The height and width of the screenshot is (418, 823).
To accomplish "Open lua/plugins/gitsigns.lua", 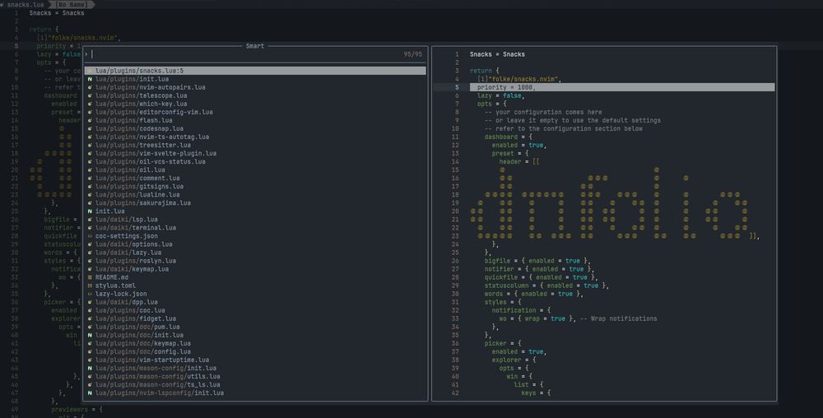I will tap(139, 186).
